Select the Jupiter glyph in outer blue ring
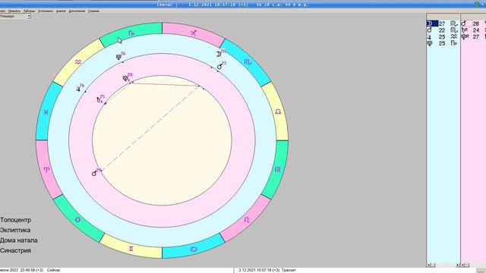The width and height of the screenshot is (486, 273). click(78, 89)
